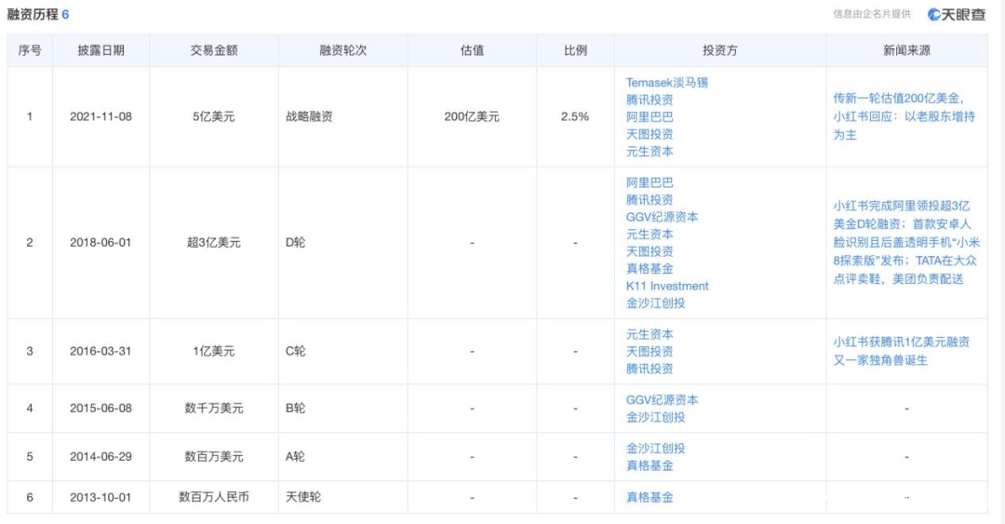Open 腾讯投资 link in D轮 row
Image resolution: width=1005 pixels, height=524 pixels.
[x=650, y=200]
